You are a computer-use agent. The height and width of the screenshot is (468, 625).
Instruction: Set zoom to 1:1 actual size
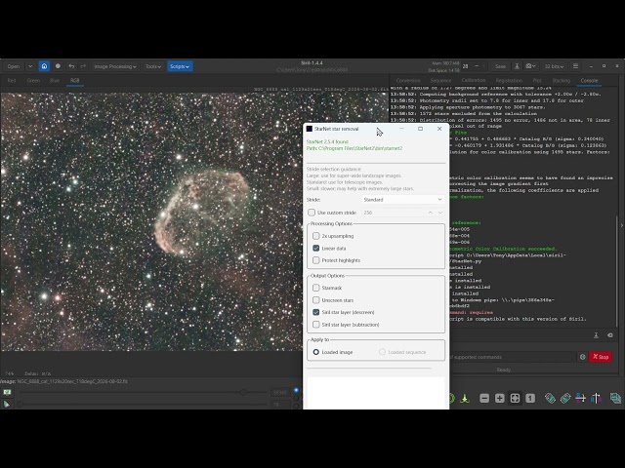point(530,398)
